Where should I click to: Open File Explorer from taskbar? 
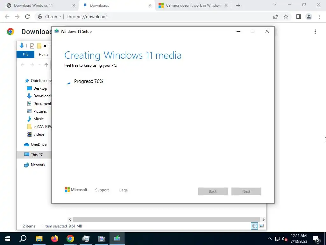(39, 239)
